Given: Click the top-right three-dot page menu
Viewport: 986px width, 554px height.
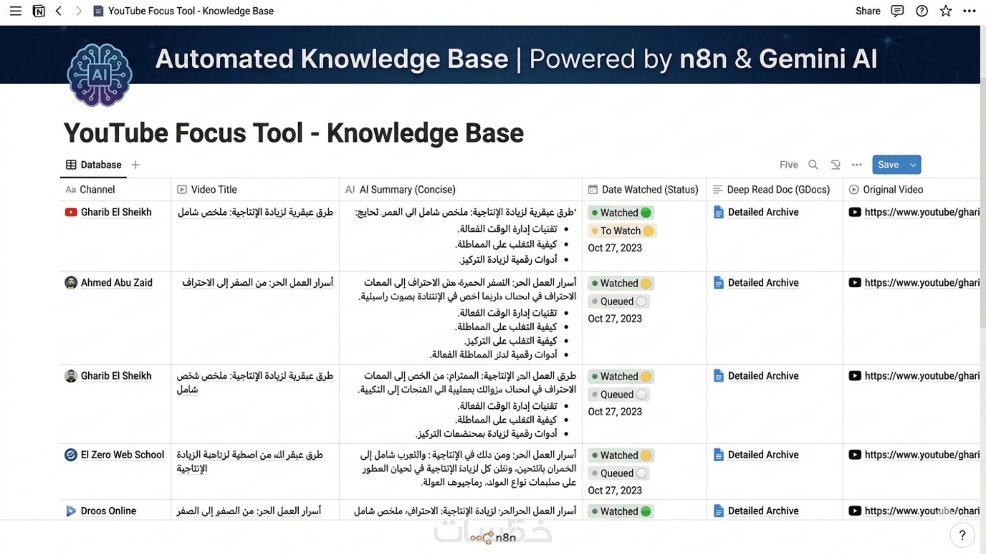Looking at the screenshot, I should click(969, 11).
